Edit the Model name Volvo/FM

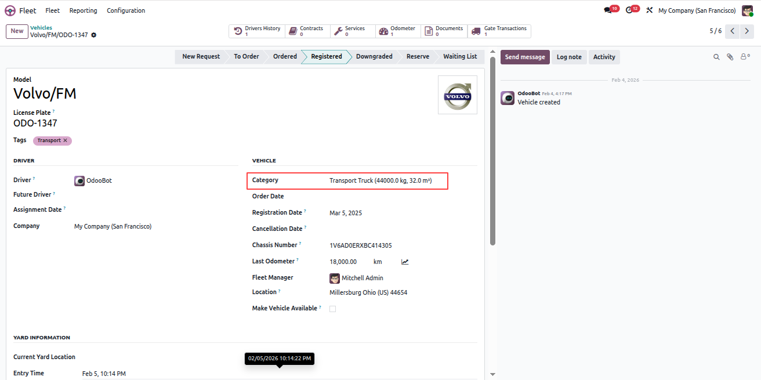click(45, 93)
